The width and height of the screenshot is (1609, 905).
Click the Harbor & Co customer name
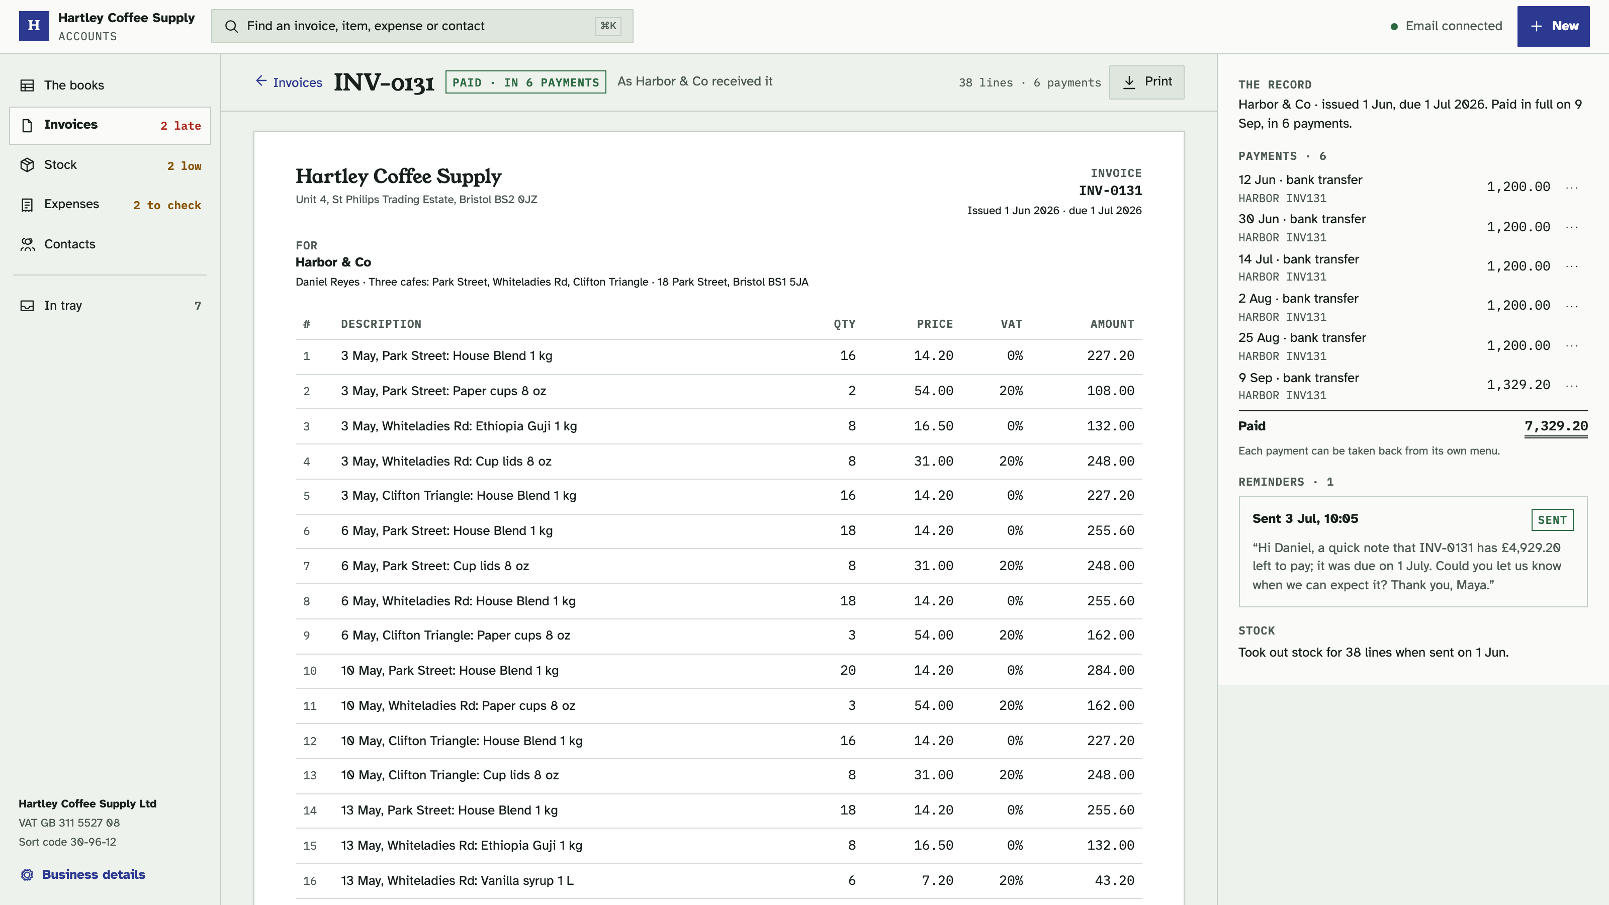(333, 262)
